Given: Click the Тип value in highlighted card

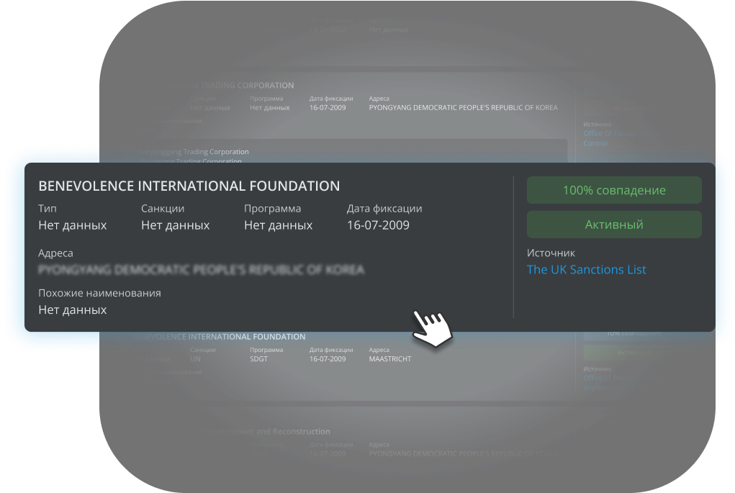Looking at the screenshot, I should tap(72, 225).
